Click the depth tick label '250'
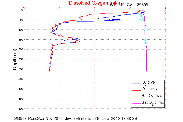Image resolution: width=183 pixels, height=122 pixels. point(21,59)
